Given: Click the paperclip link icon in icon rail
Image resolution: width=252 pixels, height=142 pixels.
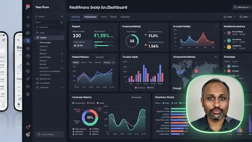Looking at the screenshot, I should 28,79.
